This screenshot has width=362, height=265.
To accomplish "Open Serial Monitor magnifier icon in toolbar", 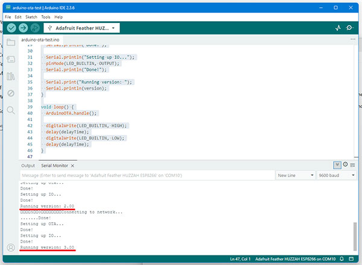I will [x=350, y=28].
